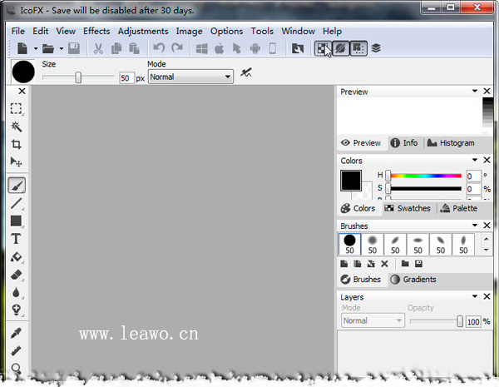Click the layer Opacity slider handle

pos(460,321)
